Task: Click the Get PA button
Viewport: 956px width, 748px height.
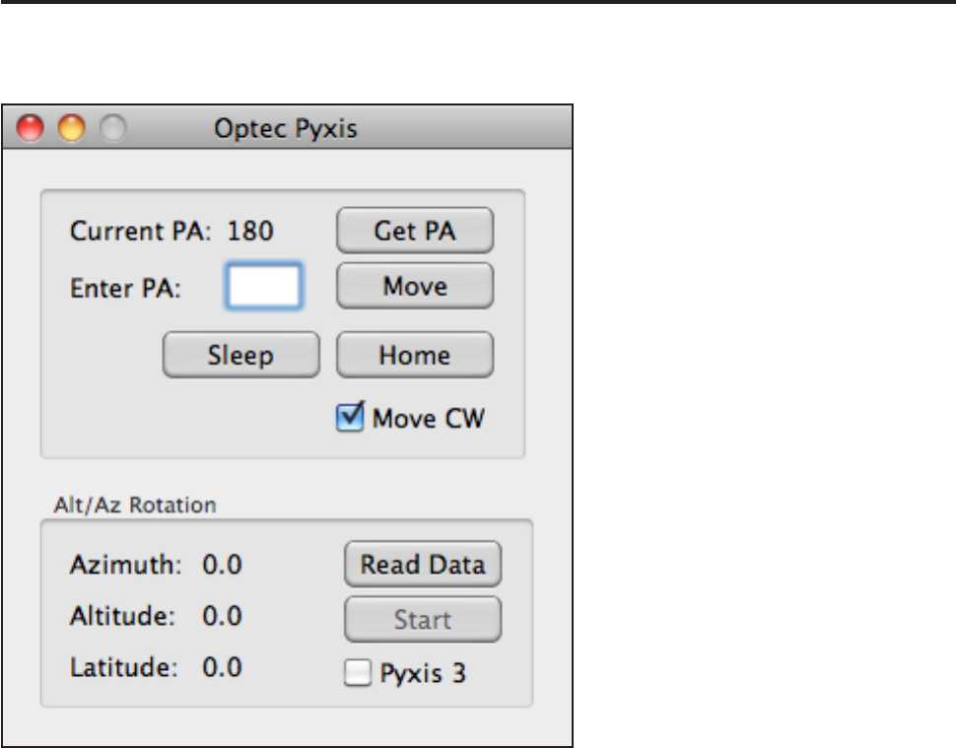Action: pos(415,232)
